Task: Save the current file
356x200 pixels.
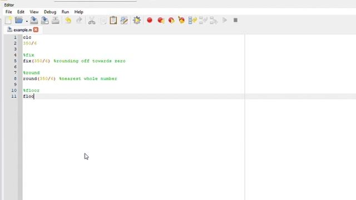Action: [34, 21]
